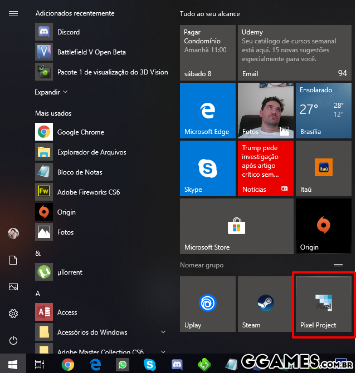
Task: Open Discord from recently added list
Action: point(101,32)
